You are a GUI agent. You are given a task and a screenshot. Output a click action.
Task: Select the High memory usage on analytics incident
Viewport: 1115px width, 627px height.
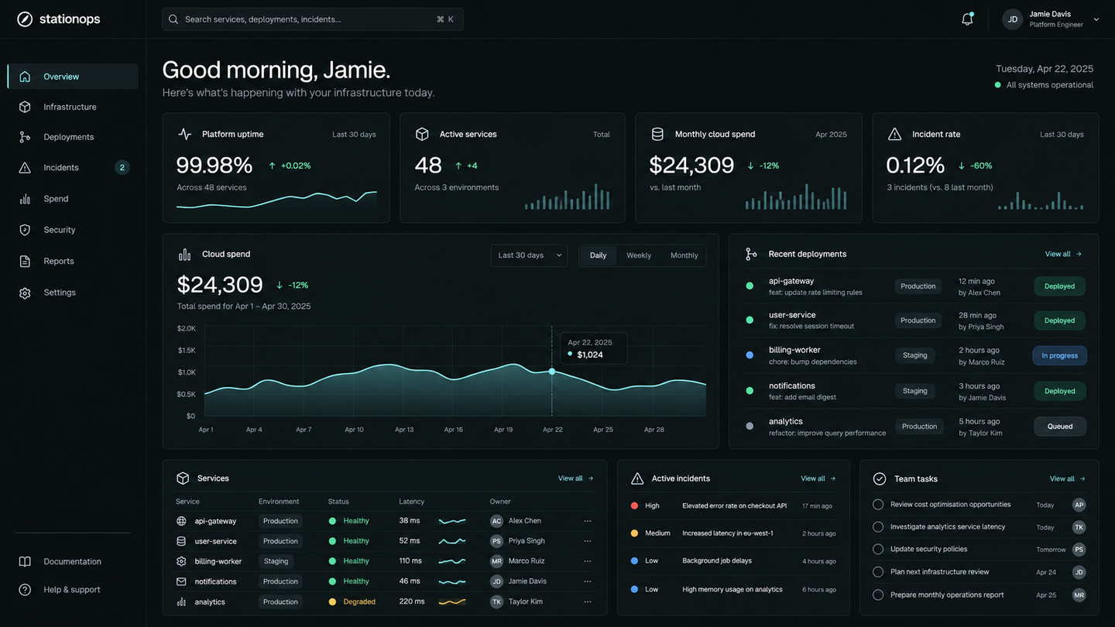coord(733,589)
